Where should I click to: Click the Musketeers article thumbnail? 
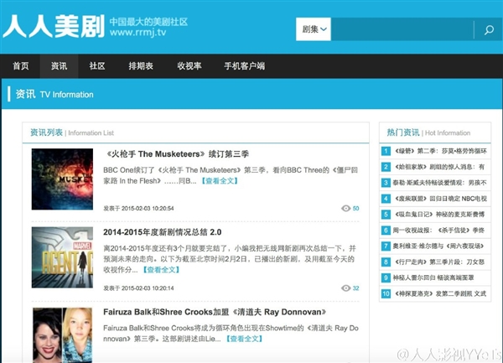(62, 179)
